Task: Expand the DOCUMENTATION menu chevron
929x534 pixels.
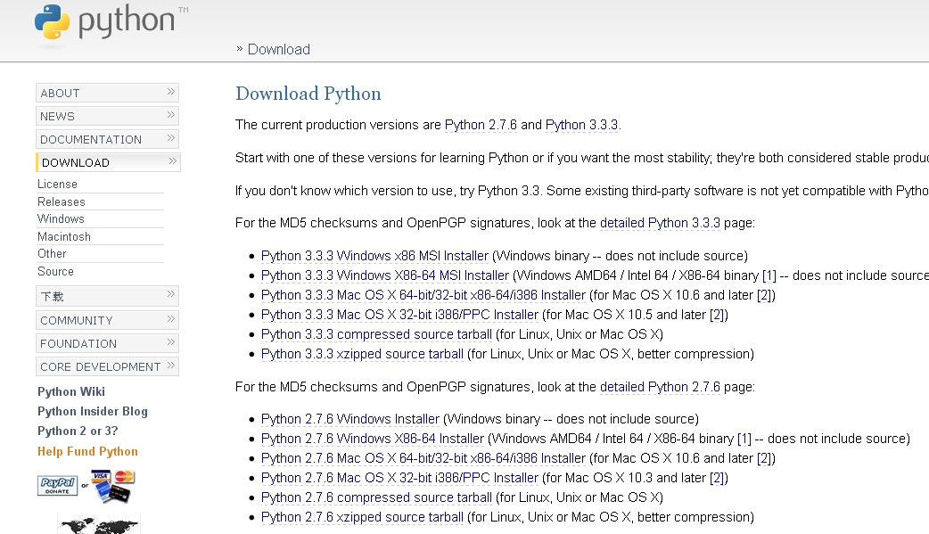Action: (x=170, y=138)
